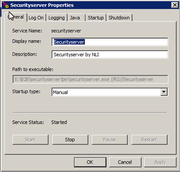Viewport: 180px width, 172px height.
Task: Click the Path to executable field
Action: (90, 79)
